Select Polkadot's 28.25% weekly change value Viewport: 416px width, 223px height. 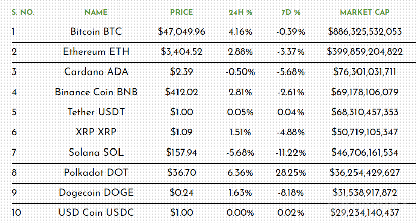point(291,173)
